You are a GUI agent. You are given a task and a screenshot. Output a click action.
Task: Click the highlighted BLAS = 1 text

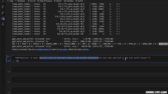163,44
